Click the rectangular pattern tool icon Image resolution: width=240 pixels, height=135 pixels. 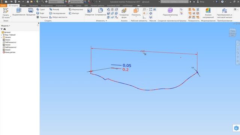(x=151, y=9)
